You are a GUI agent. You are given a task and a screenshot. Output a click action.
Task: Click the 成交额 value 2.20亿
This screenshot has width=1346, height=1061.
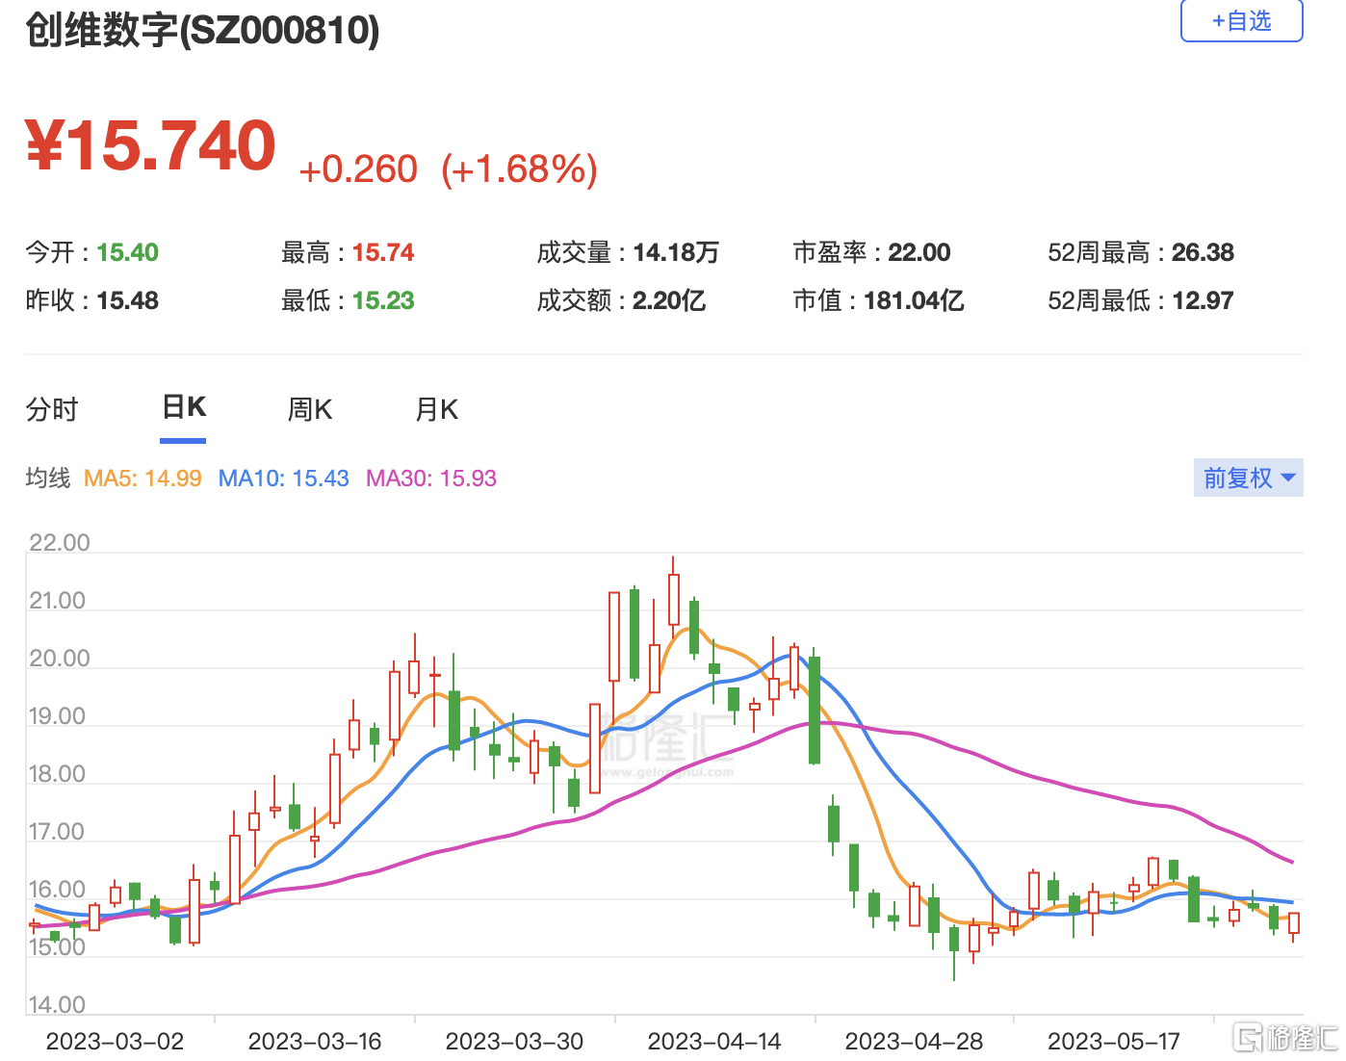click(x=669, y=300)
